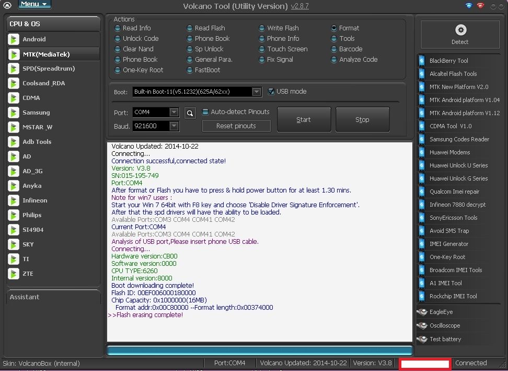Image resolution: width=508 pixels, height=371 pixels.
Task: Open the EagleEye tool icon
Action: point(422,312)
